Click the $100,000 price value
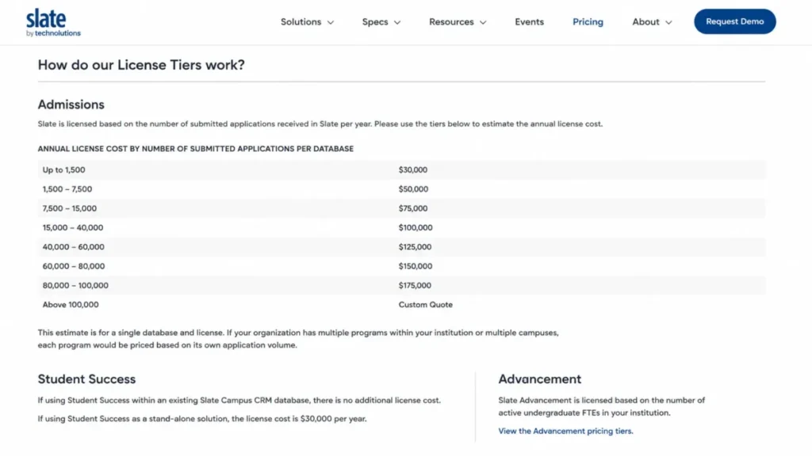The width and height of the screenshot is (812, 456). point(416,227)
